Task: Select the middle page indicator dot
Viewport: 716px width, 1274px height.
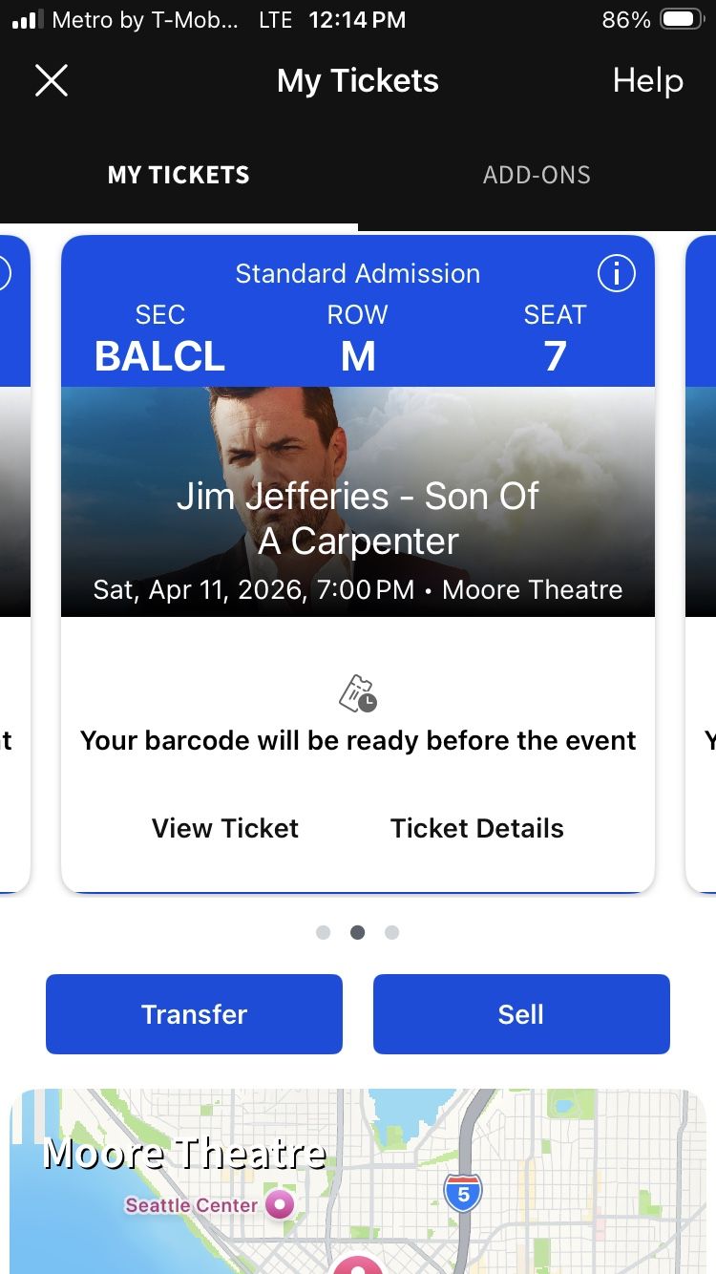Action: [358, 932]
